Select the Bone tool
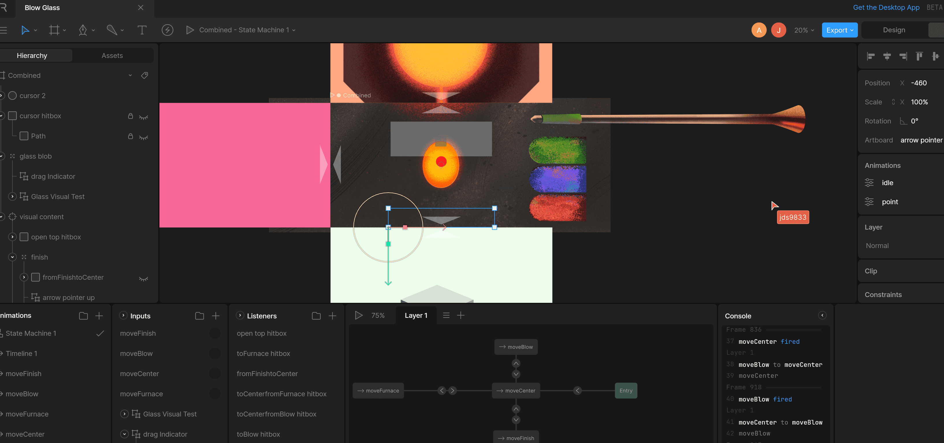 112,30
